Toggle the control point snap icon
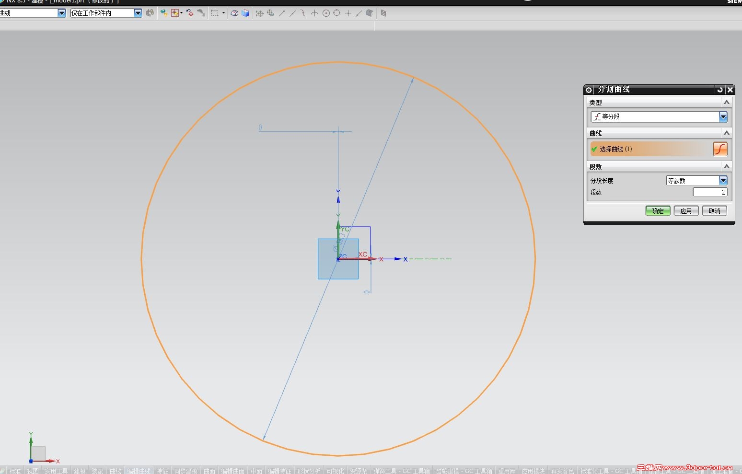This screenshot has height=474, width=742. [303, 13]
